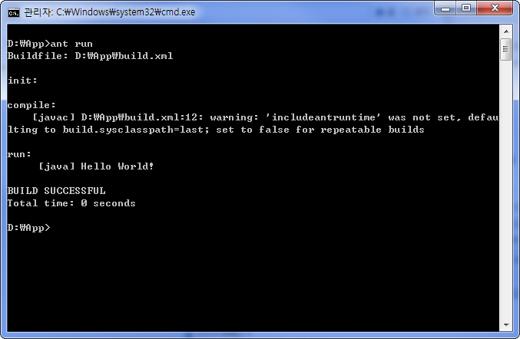Screen dimensions: 520x339
Task: Click the 'ant run' command line
Action: 50,44
